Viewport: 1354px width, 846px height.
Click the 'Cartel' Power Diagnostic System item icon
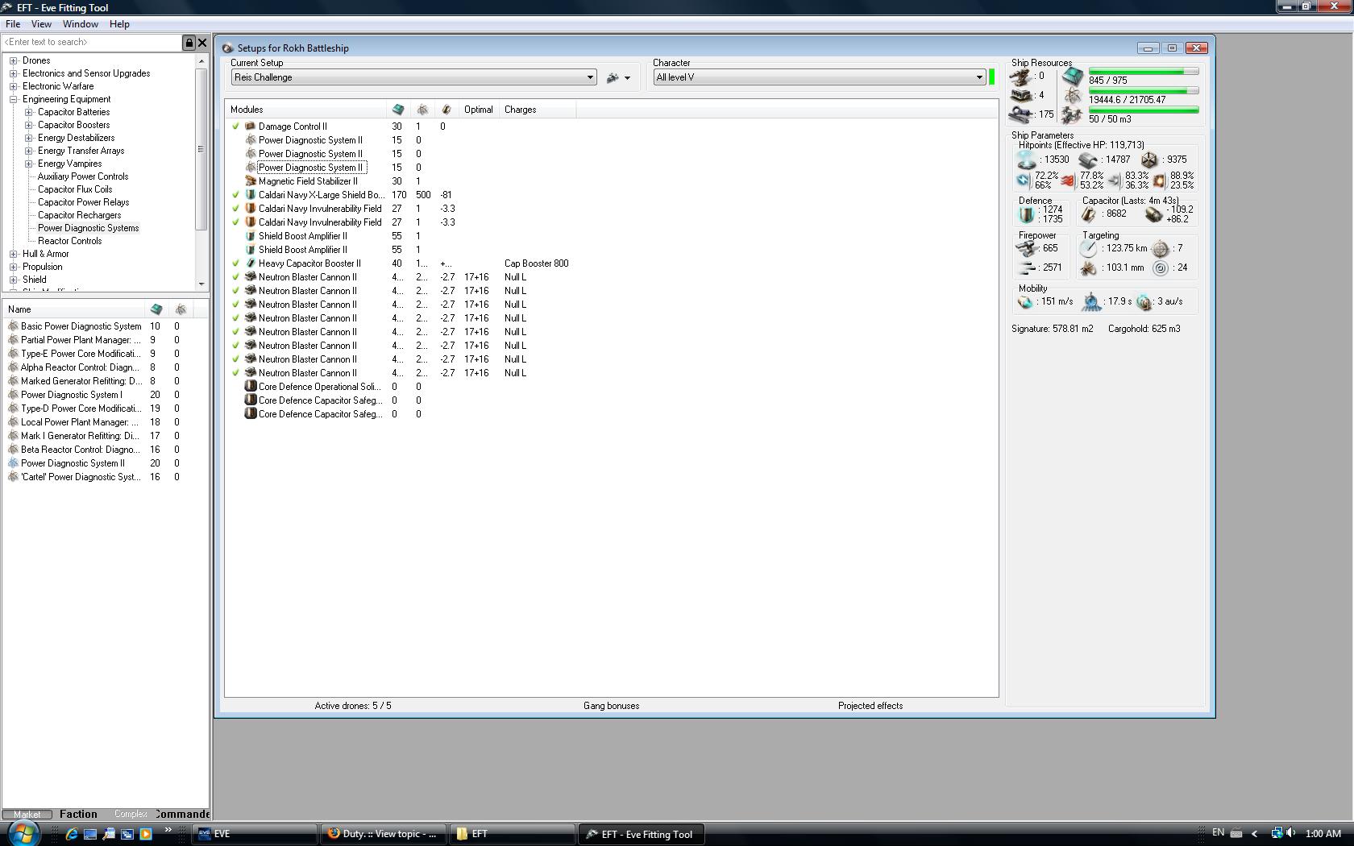click(13, 477)
